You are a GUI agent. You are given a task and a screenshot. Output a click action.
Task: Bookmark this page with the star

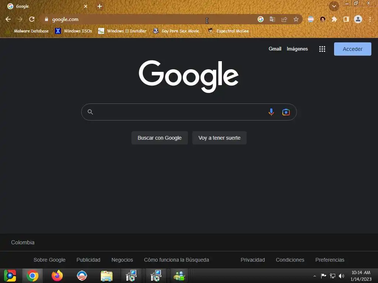pos(296,19)
